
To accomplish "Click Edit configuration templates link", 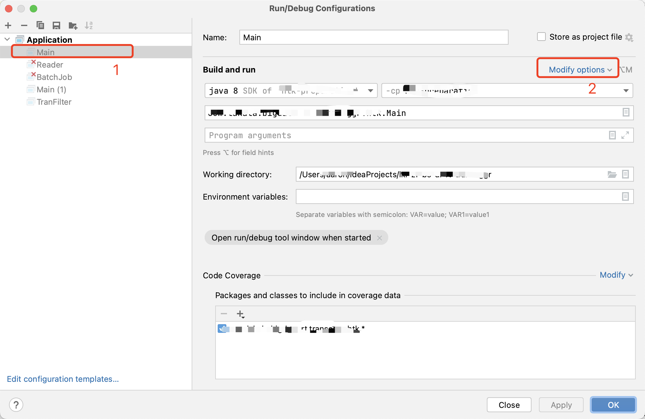I will pyautogui.click(x=63, y=379).
